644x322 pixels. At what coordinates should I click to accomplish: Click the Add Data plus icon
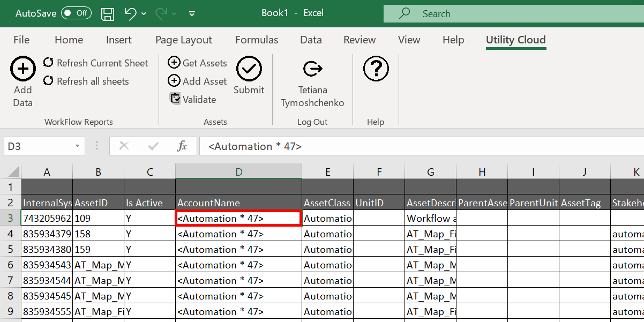pos(23,69)
